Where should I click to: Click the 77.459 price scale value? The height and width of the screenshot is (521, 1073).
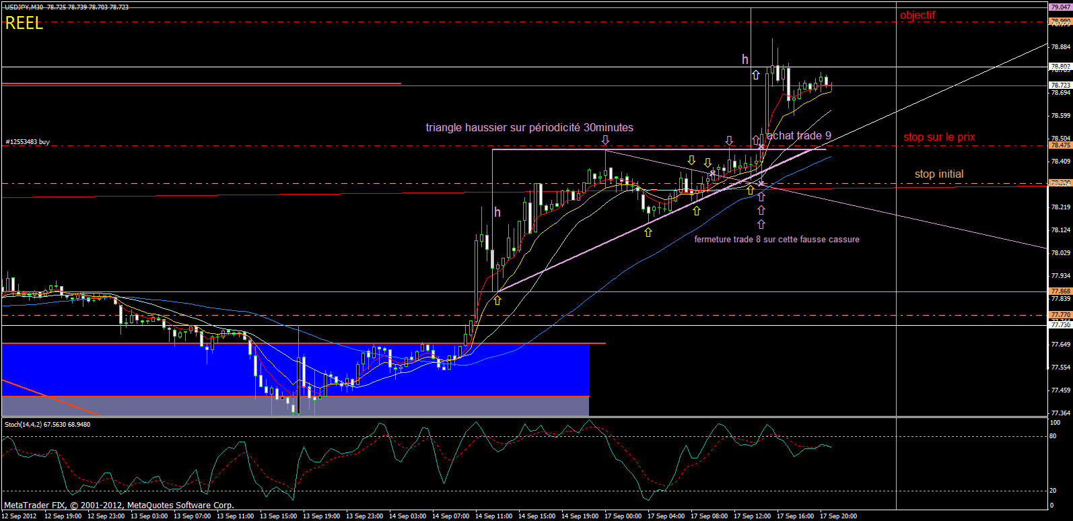(1060, 390)
